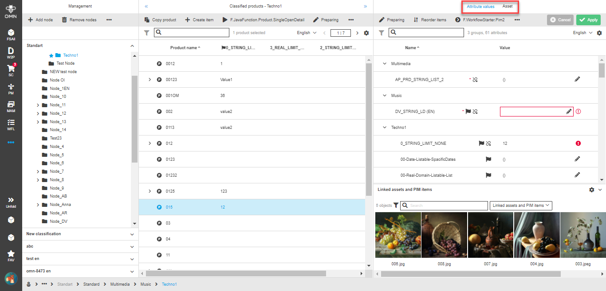Open the filter icon above the product list
This screenshot has height=291, width=606.
point(146,32)
